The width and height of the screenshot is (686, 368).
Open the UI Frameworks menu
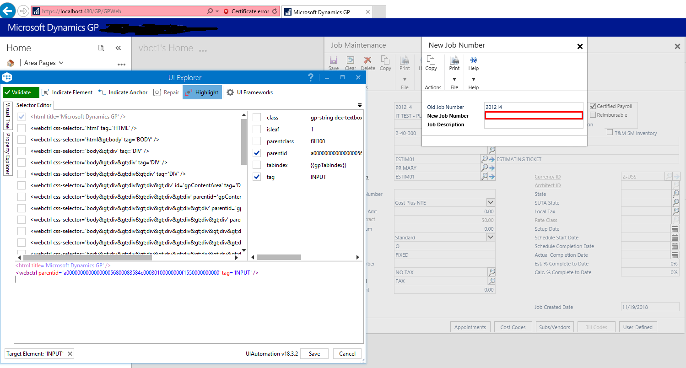click(250, 92)
